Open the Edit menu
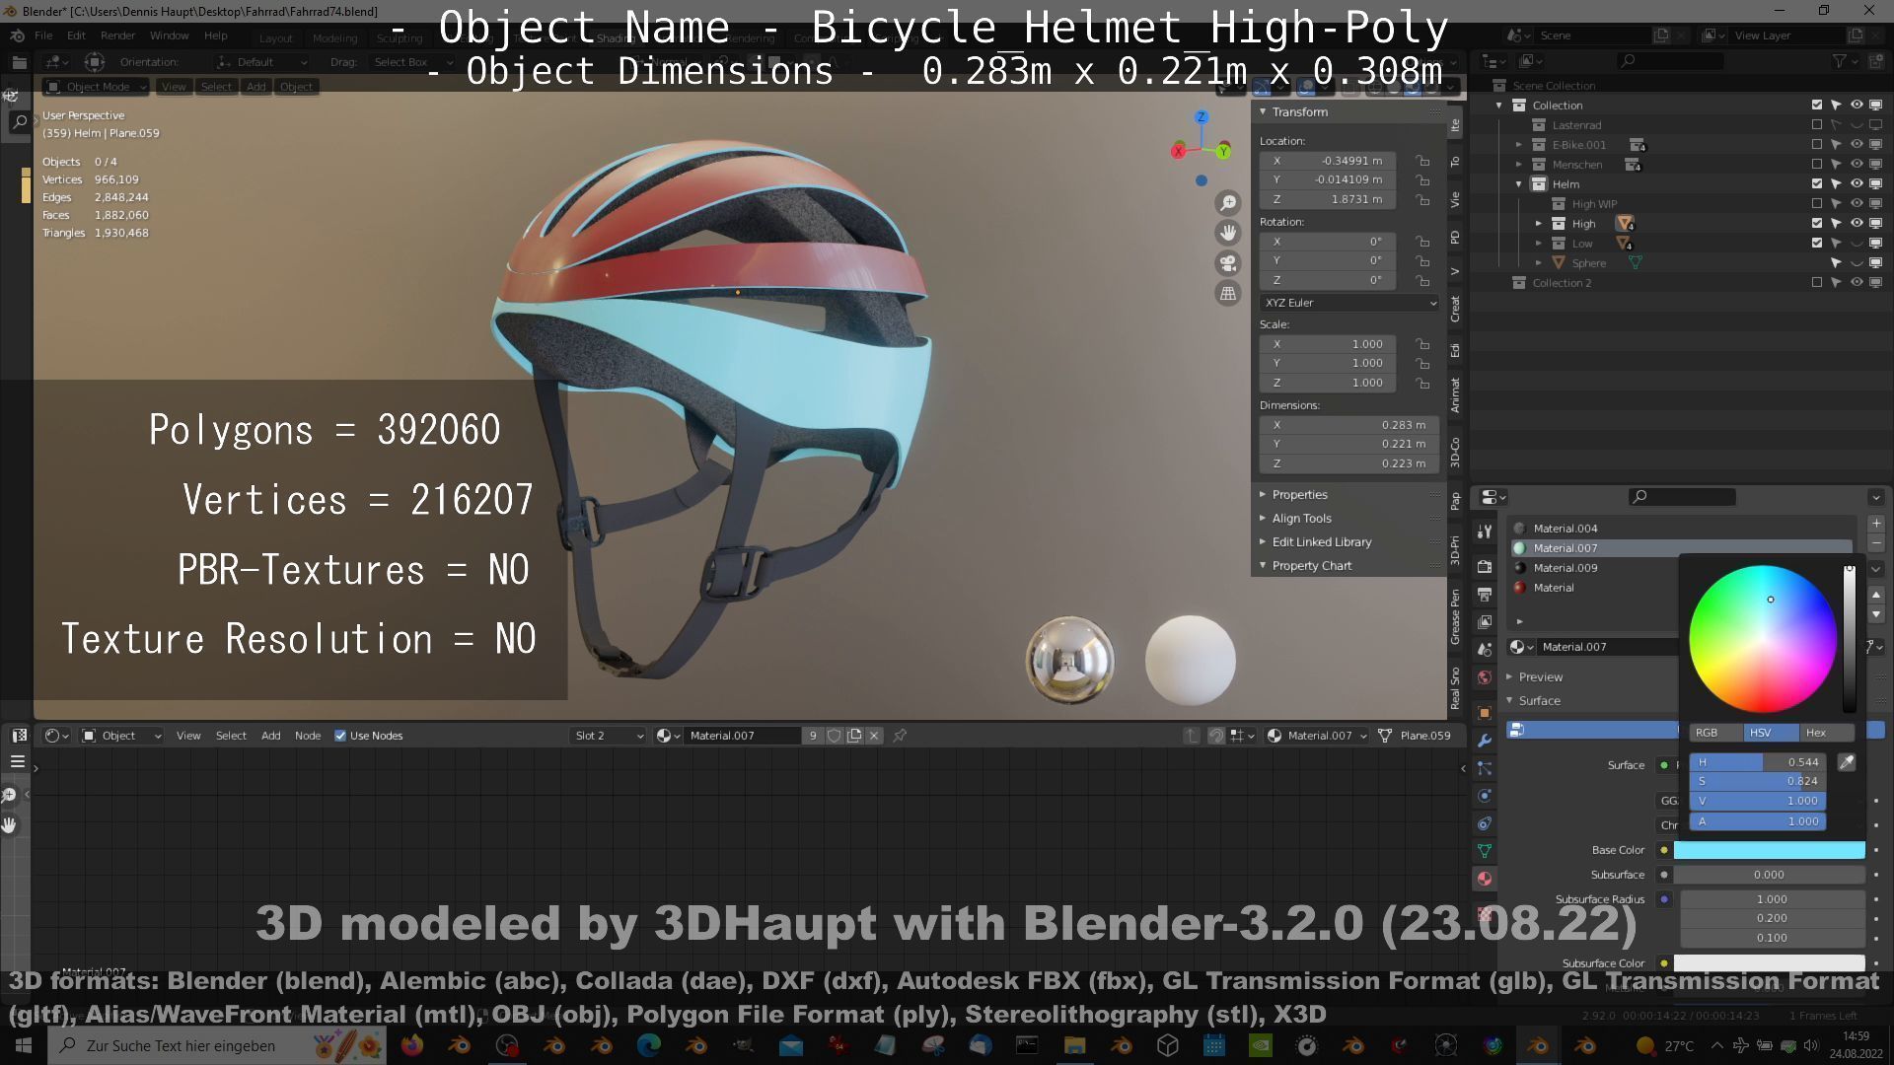 pyautogui.click(x=76, y=35)
